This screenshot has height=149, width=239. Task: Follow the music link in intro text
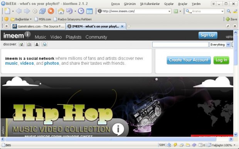[x=12, y=63]
